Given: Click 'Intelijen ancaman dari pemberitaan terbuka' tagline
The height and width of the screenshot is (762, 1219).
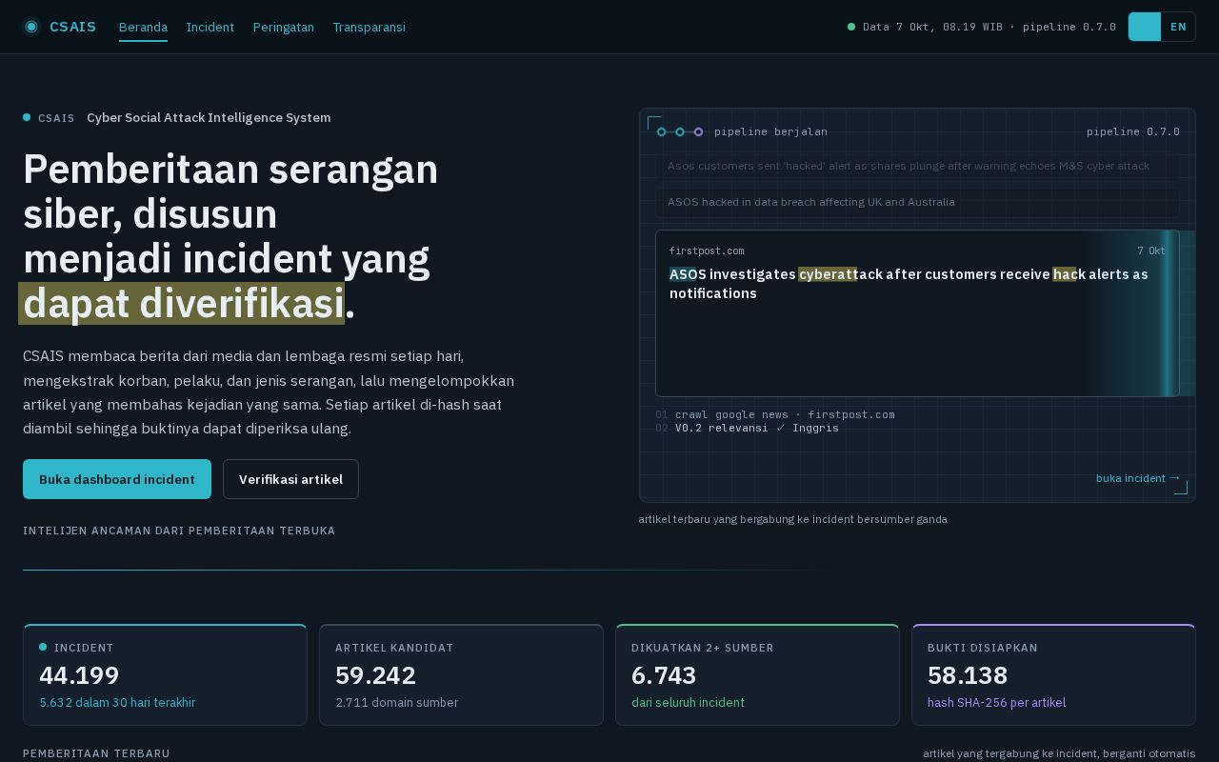Looking at the screenshot, I should coord(179,531).
